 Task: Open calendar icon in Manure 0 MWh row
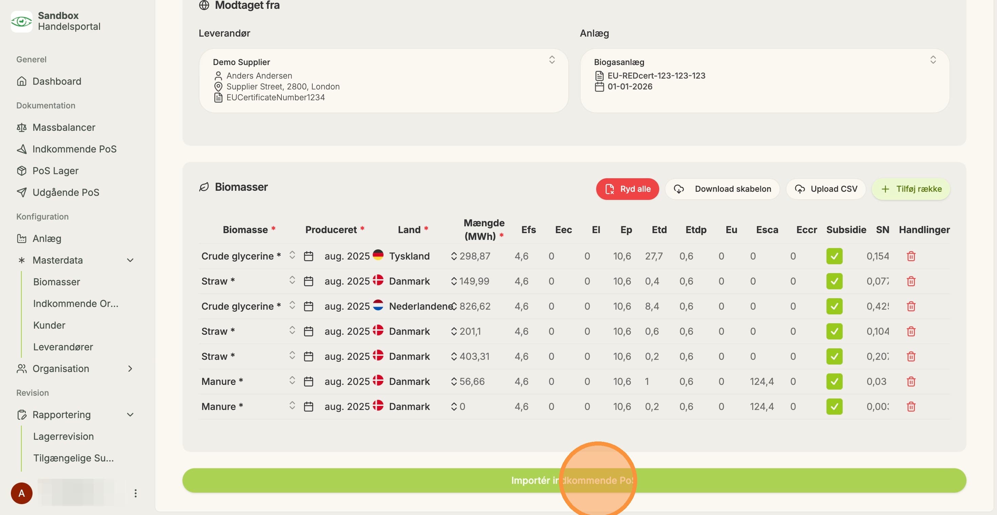(309, 406)
